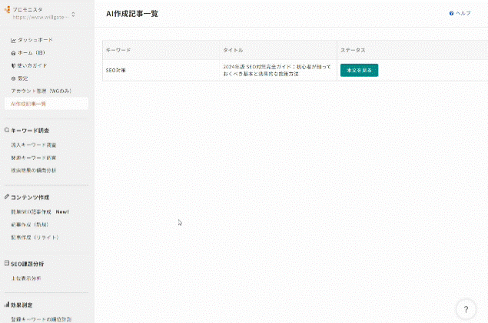488x323 pixels.
Task: Click the bar chart icon beside 効果測定
Action: pyautogui.click(x=7, y=305)
